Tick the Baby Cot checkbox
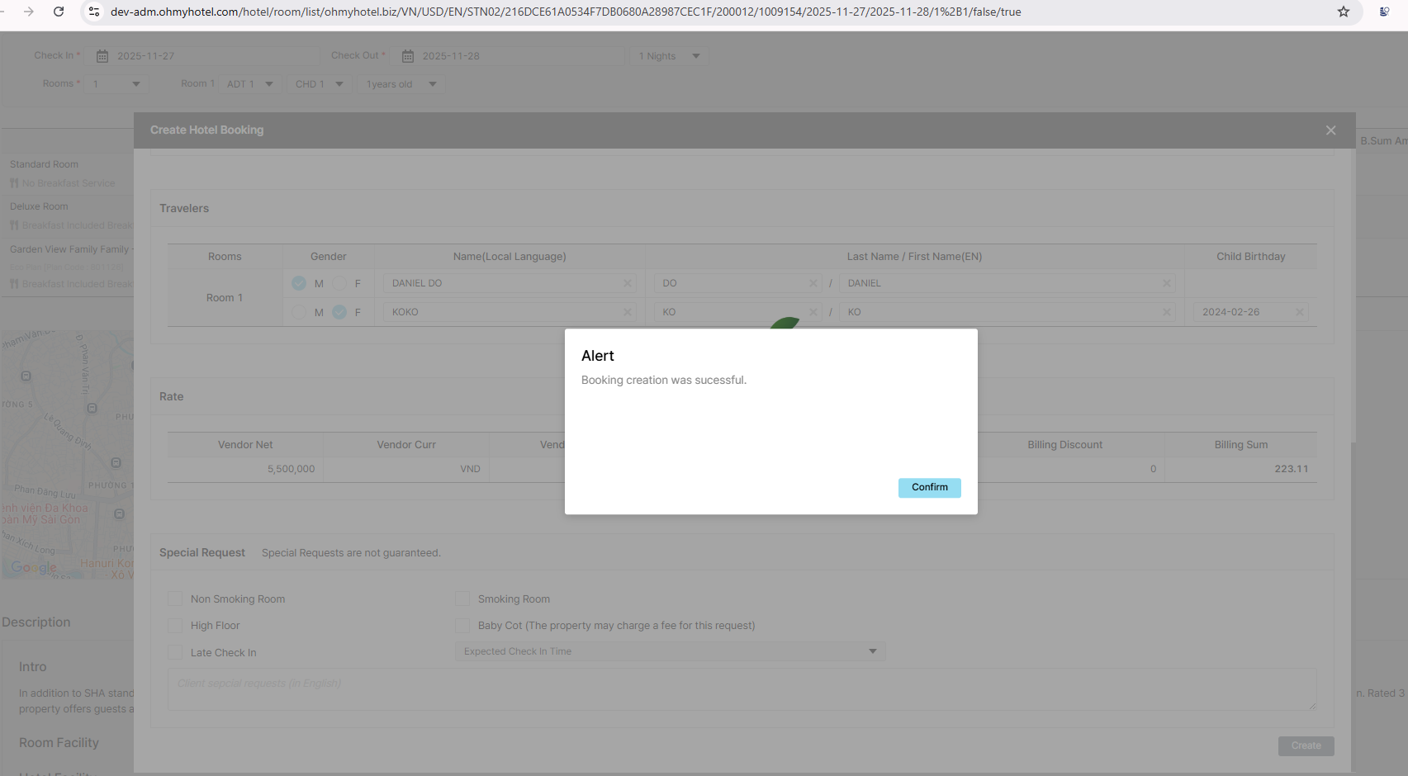The width and height of the screenshot is (1408, 776). coord(462,626)
